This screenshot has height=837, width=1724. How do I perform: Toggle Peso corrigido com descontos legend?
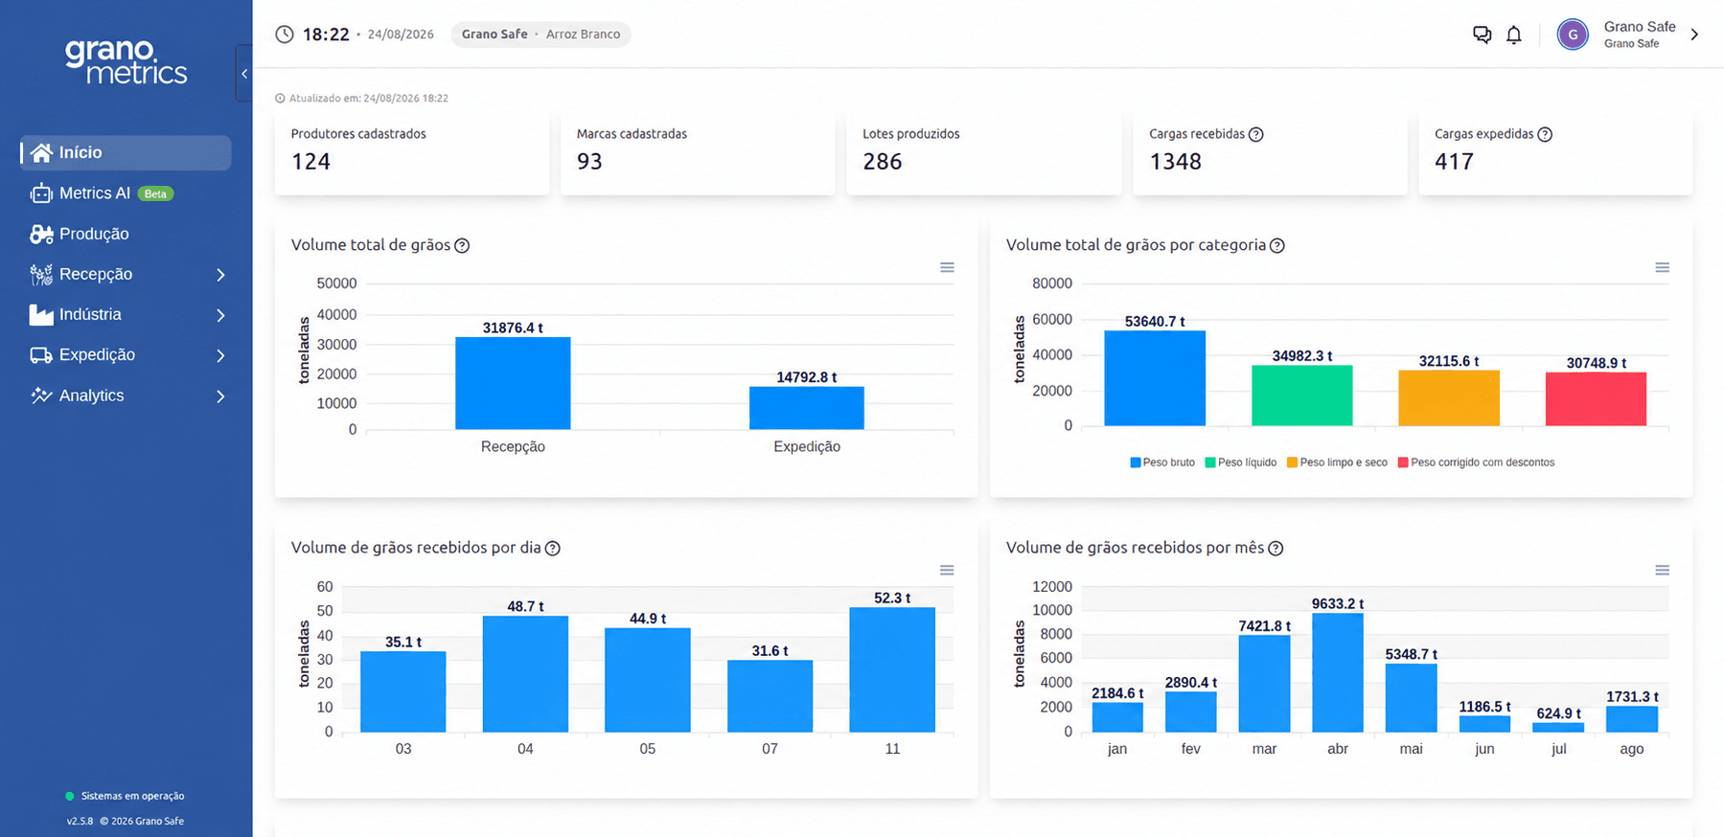(1476, 463)
